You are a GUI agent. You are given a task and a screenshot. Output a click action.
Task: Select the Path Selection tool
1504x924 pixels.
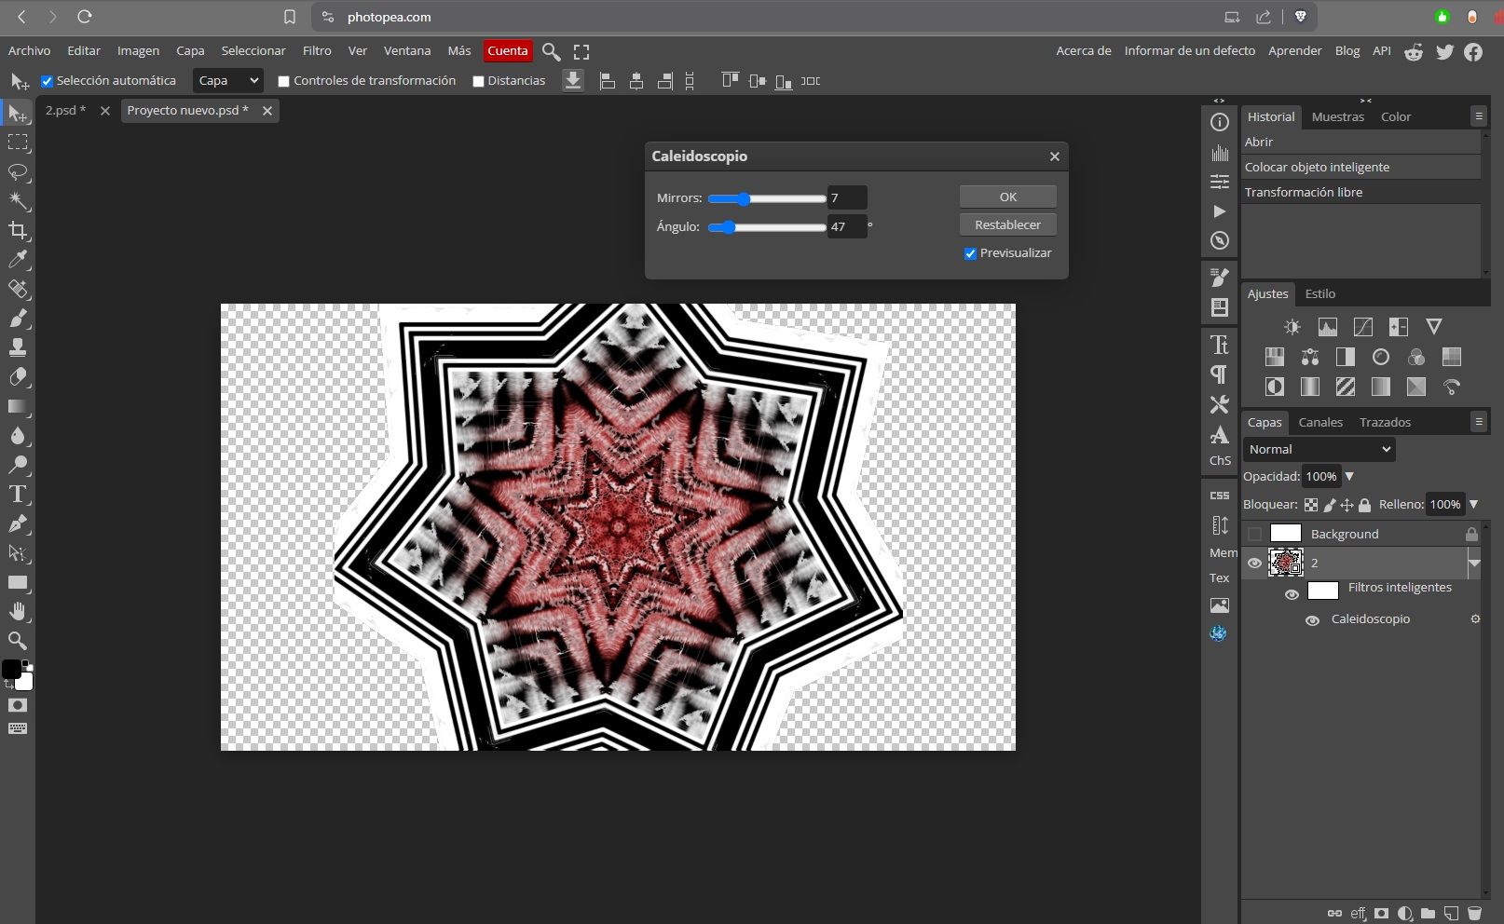point(18,553)
